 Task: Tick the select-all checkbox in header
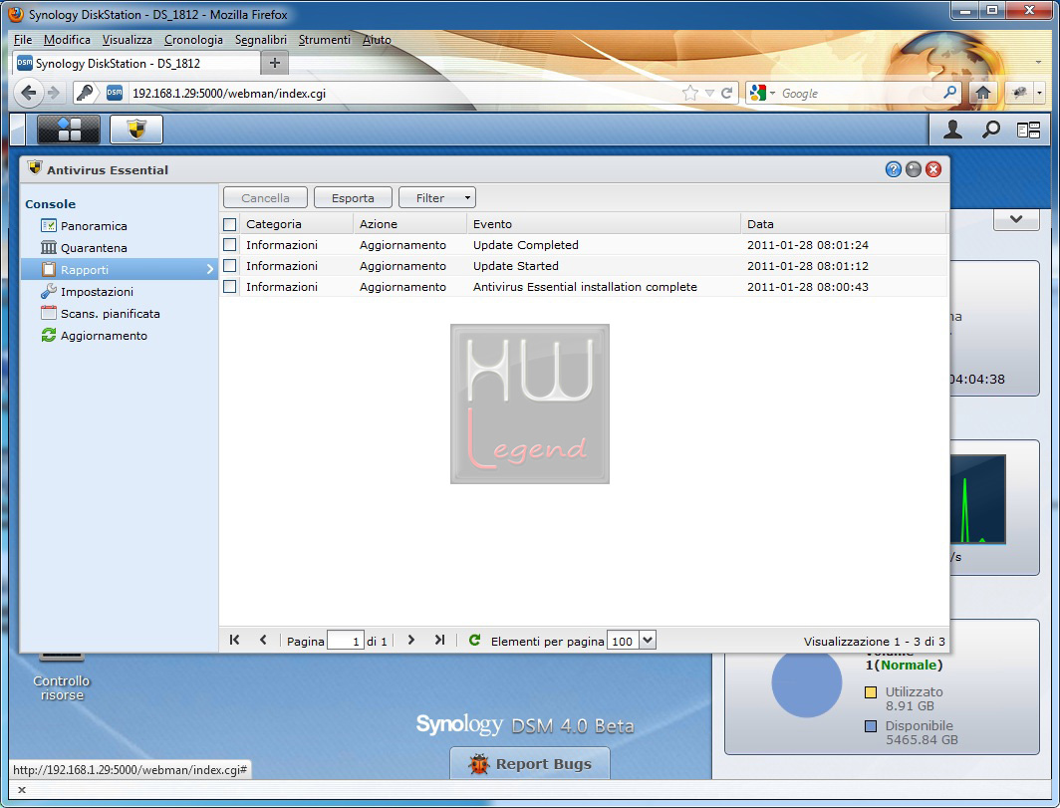pyautogui.click(x=230, y=224)
